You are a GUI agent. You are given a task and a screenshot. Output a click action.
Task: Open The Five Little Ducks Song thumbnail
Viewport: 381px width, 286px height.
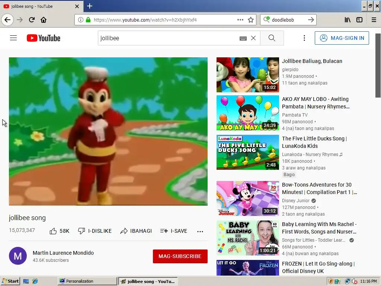pyautogui.click(x=247, y=152)
